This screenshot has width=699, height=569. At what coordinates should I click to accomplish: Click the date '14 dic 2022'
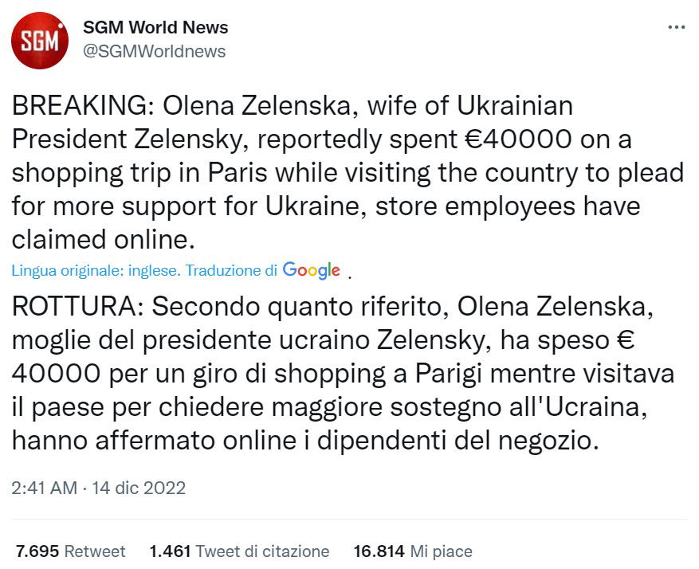(137, 487)
